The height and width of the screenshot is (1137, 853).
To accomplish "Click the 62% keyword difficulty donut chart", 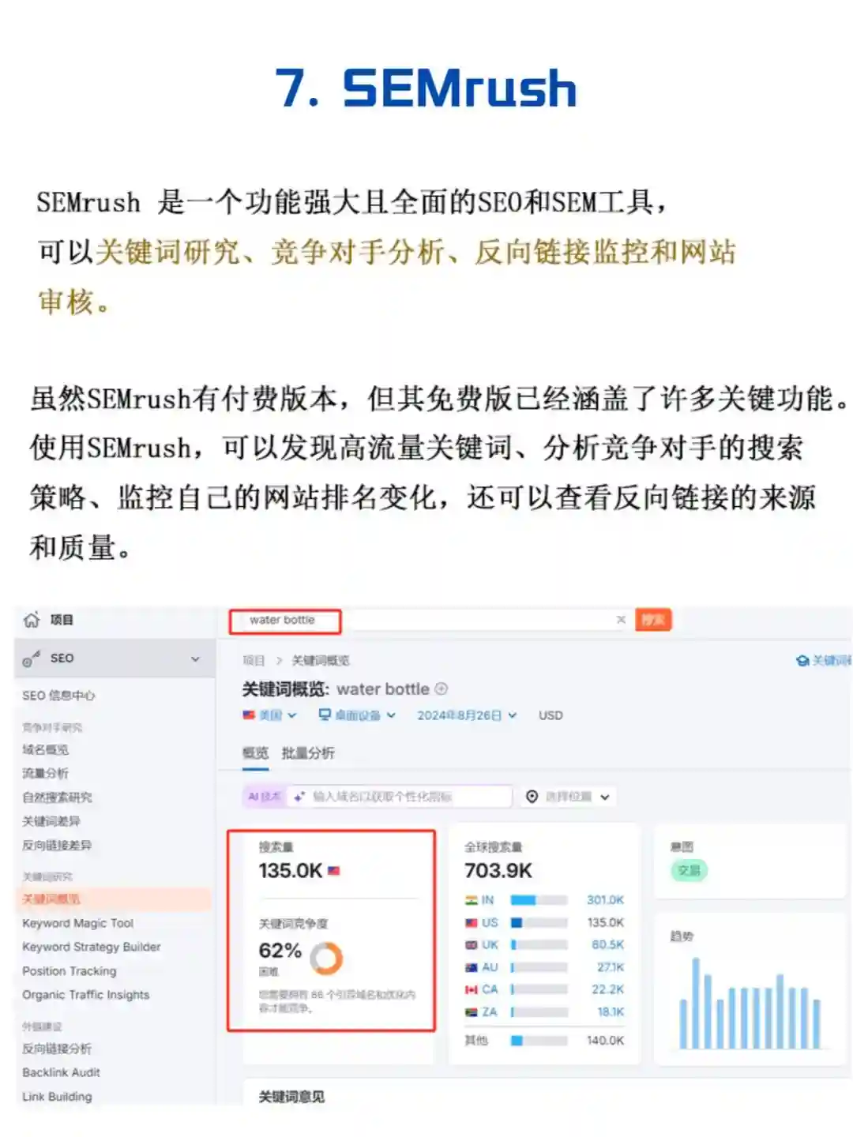I will tap(326, 958).
